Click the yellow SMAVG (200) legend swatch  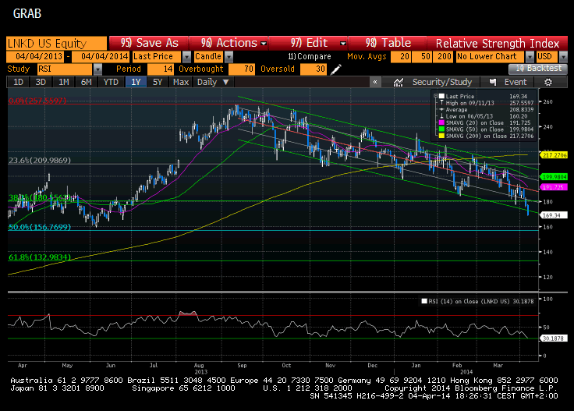[441, 136]
